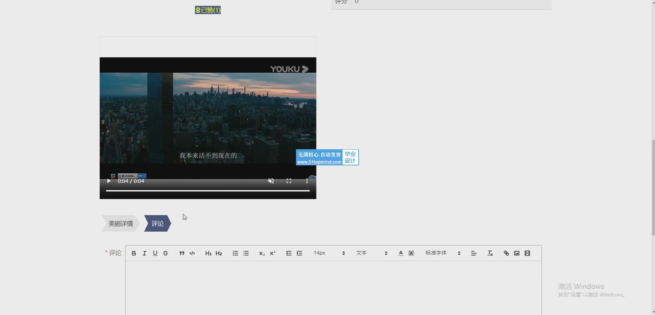
Task: Toggle video fullscreen mode
Action: tap(289, 181)
